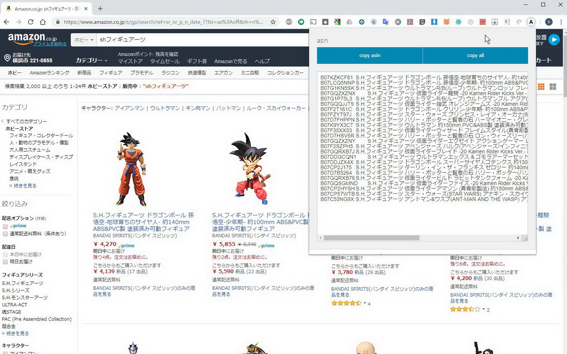This screenshot has height=354, width=567.
Task: Open the Google Cast extension icon
Action: point(313,21)
